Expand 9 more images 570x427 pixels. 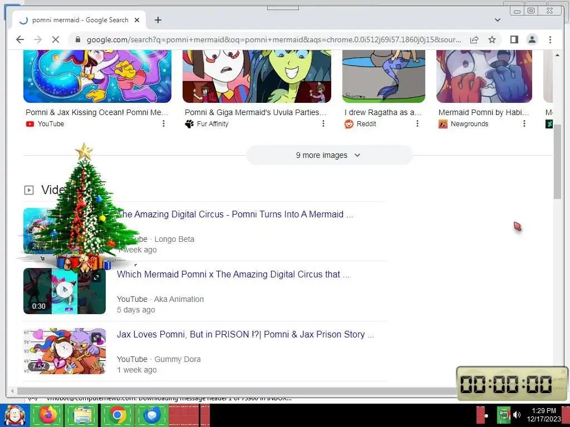coord(330,156)
